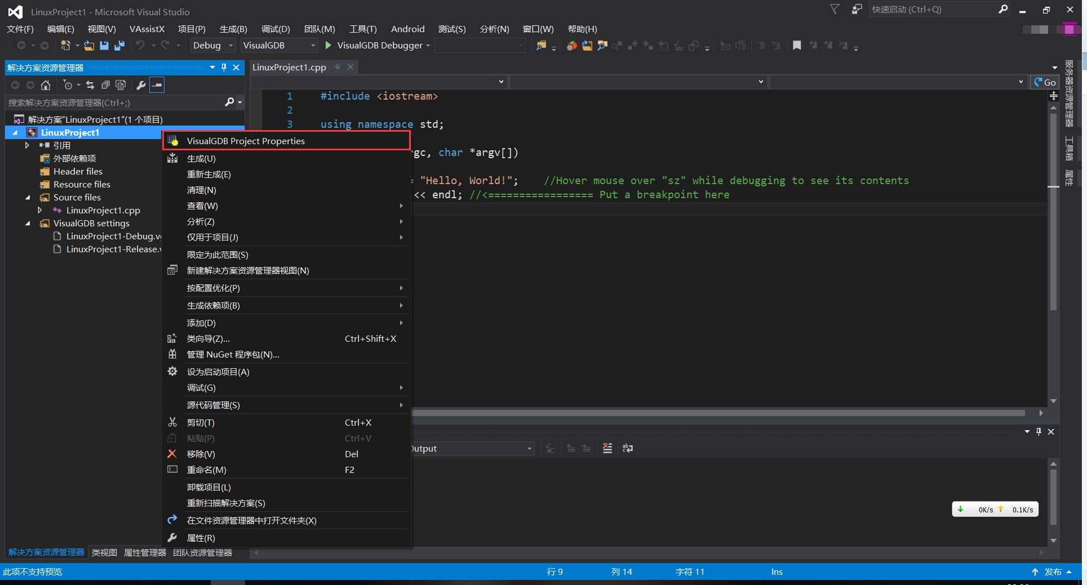Select VisualGDB Project Properties from the context menu
This screenshot has height=585, width=1087.
(x=246, y=141)
